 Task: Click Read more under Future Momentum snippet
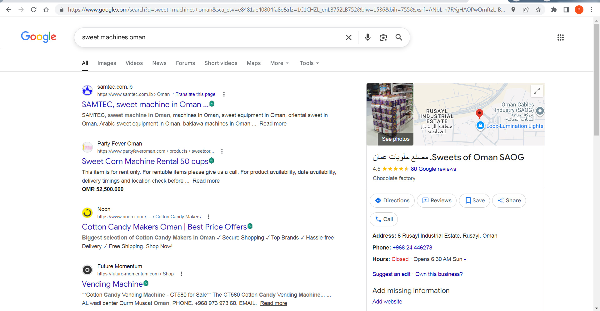pos(273,303)
